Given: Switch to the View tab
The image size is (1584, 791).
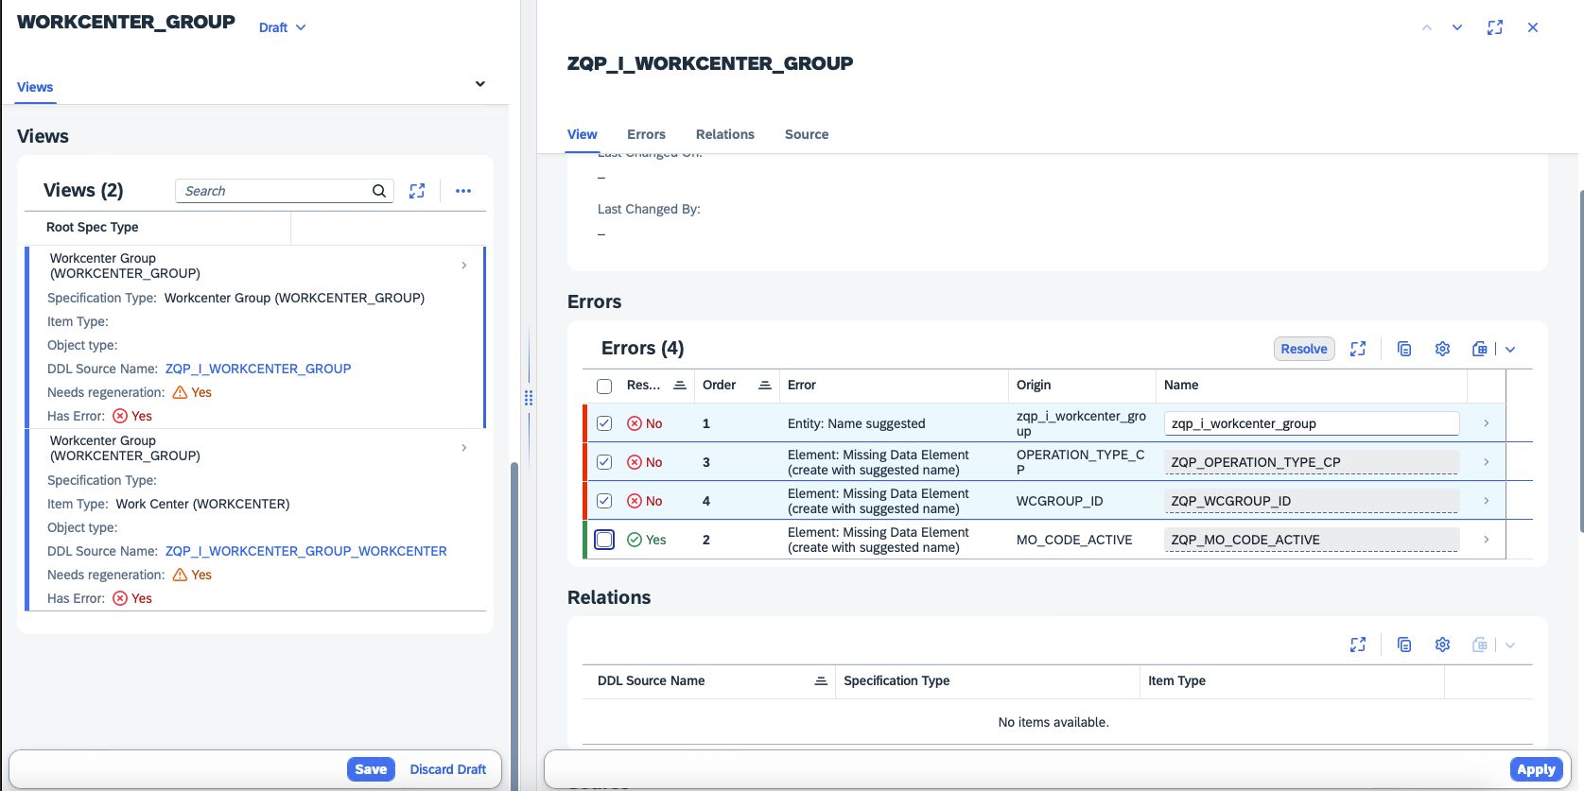Looking at the screenshot, I should click(x=583, y=134).
